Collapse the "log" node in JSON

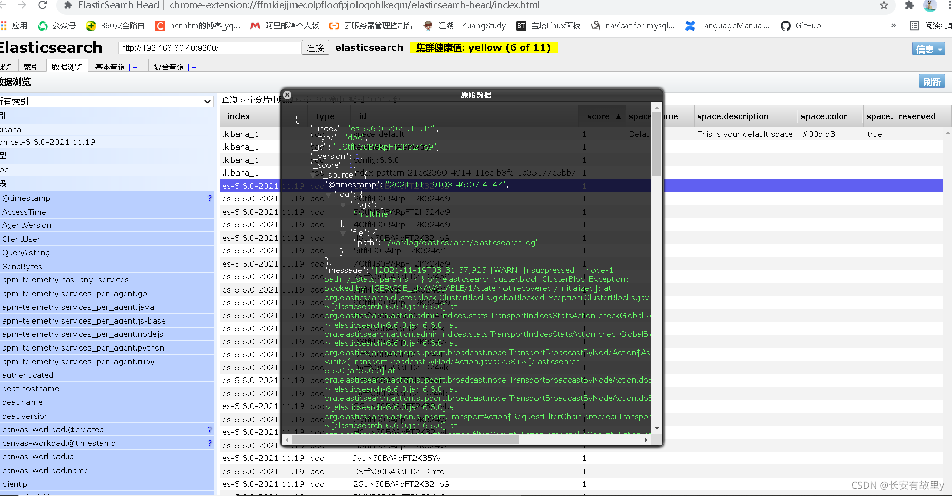pos(328,195)
